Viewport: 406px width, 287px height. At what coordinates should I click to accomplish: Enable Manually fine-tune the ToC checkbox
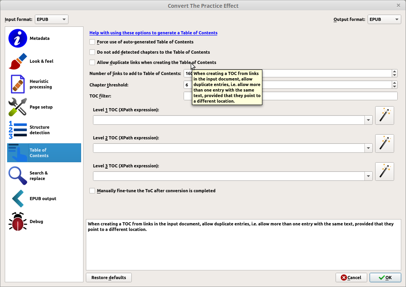point(92,191)
